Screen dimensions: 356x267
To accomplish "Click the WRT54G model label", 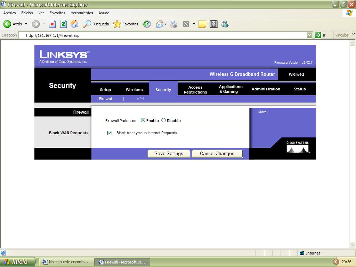I will pos(296,74).
